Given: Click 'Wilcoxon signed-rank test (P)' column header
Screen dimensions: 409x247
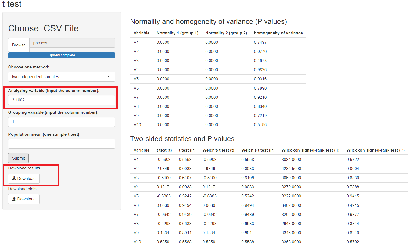Looking at the screenshot, I should pos(375,150).
